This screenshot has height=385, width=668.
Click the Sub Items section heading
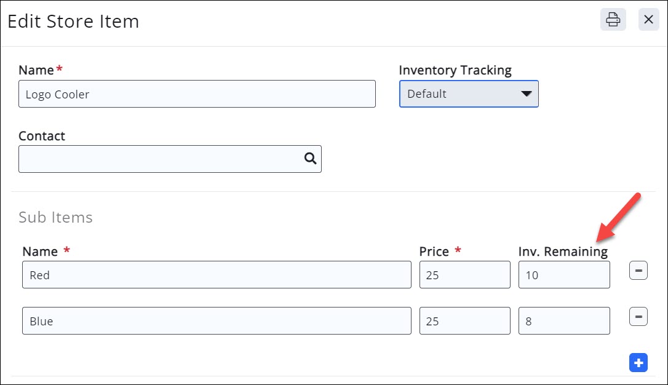[55, 217]
